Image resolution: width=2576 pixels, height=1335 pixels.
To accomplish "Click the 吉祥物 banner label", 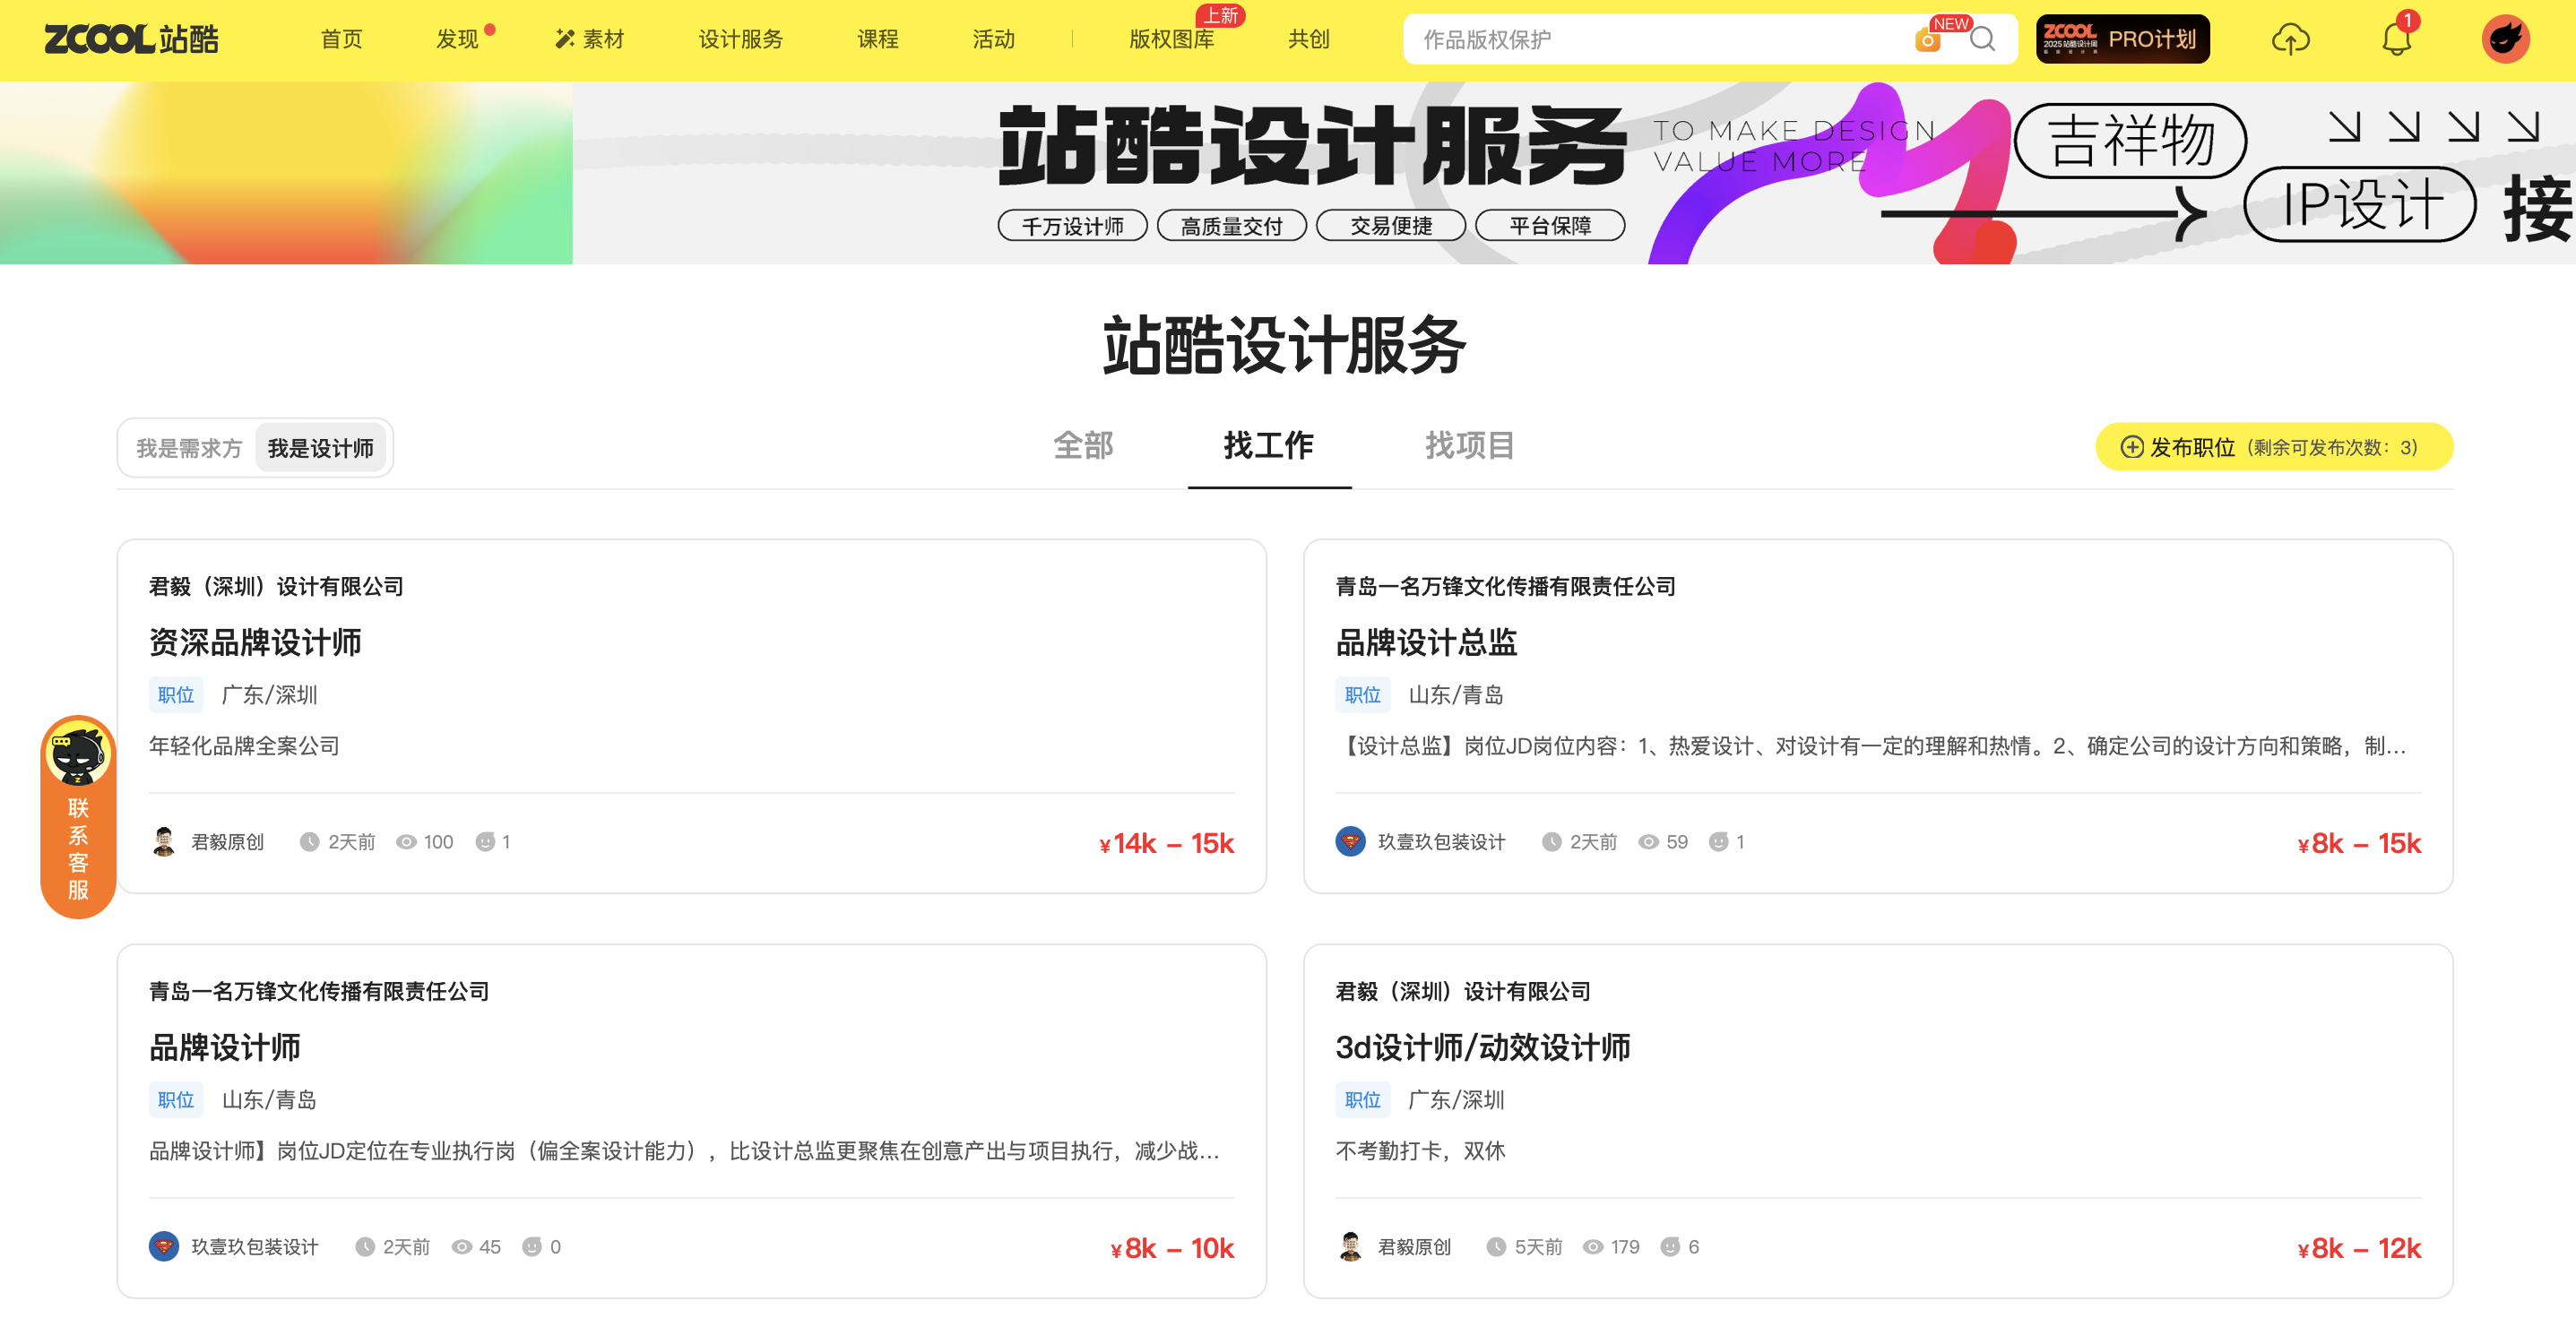I will (2130, 141).
